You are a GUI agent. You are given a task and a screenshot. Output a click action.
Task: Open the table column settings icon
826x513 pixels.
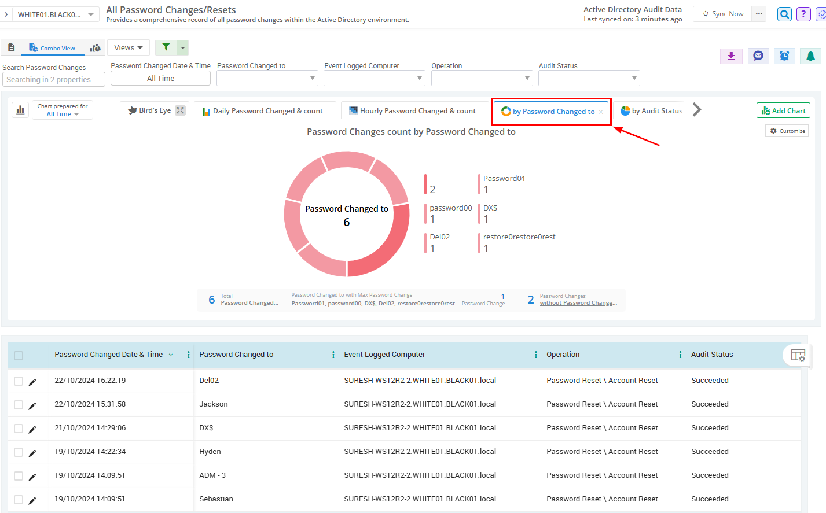click(x=798, y=356)
